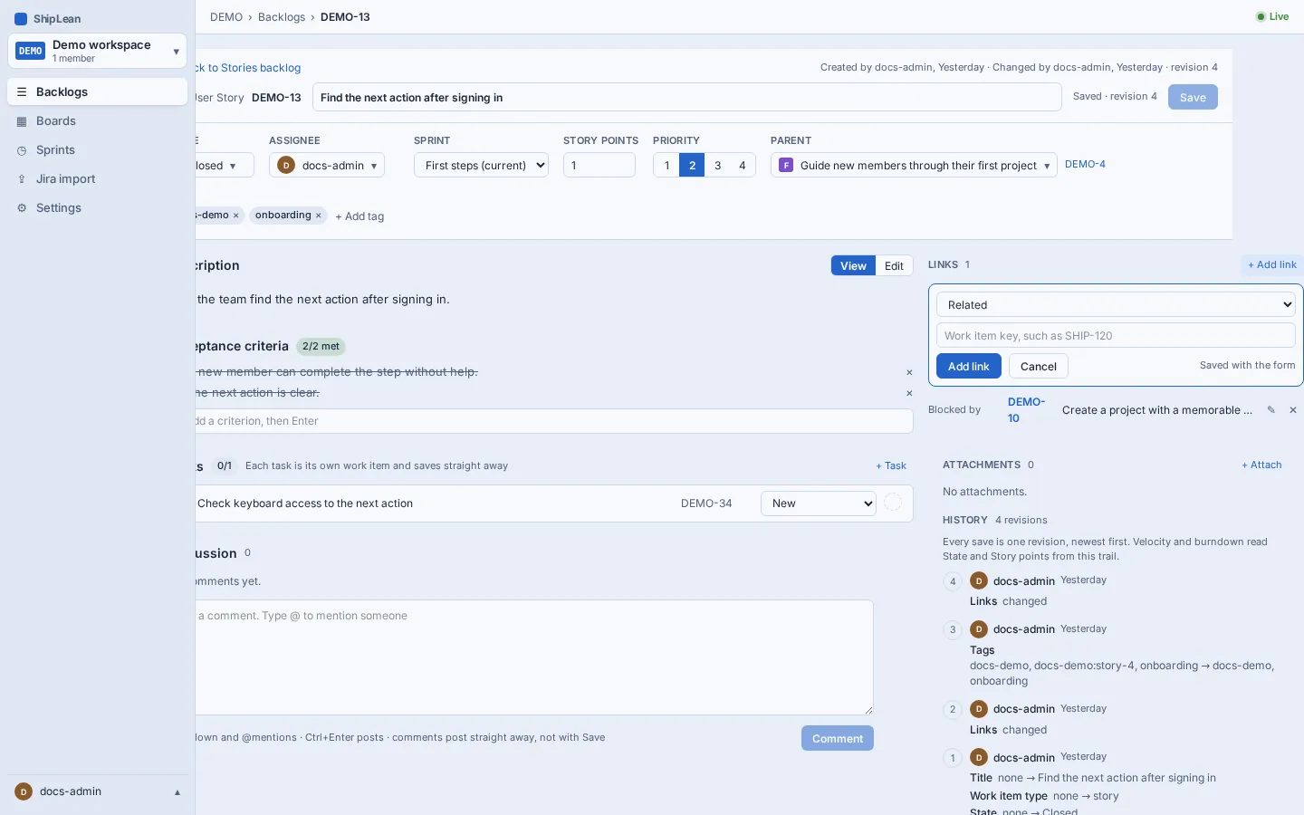This screenshot has height=815, width=1304.
Task: Open the link type 'Related' dropdown
Action: point(1116,305)
